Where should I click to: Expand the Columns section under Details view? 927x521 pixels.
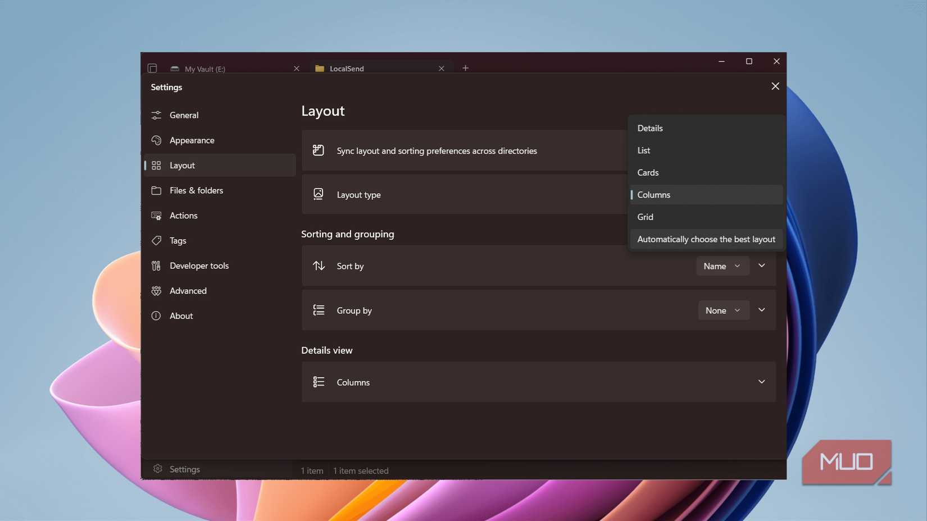pyautogui.click(x=762, y=382)
